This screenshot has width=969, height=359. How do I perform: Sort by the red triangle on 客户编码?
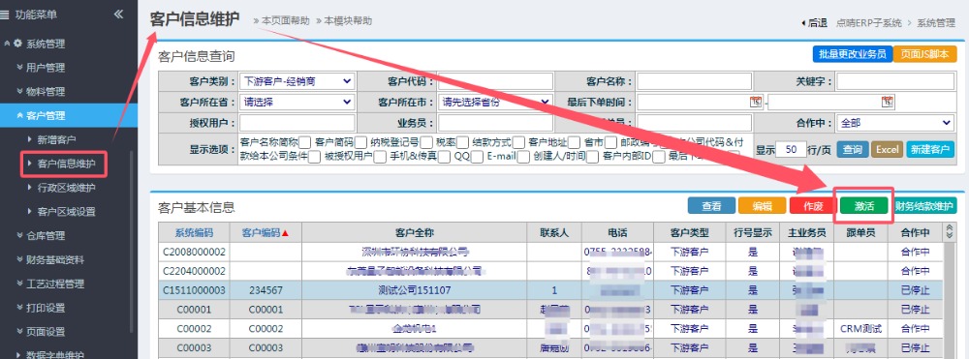pyautogui.click(x=285, y=233)
